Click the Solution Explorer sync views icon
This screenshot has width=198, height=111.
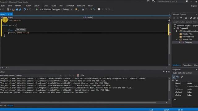(191, 18)
